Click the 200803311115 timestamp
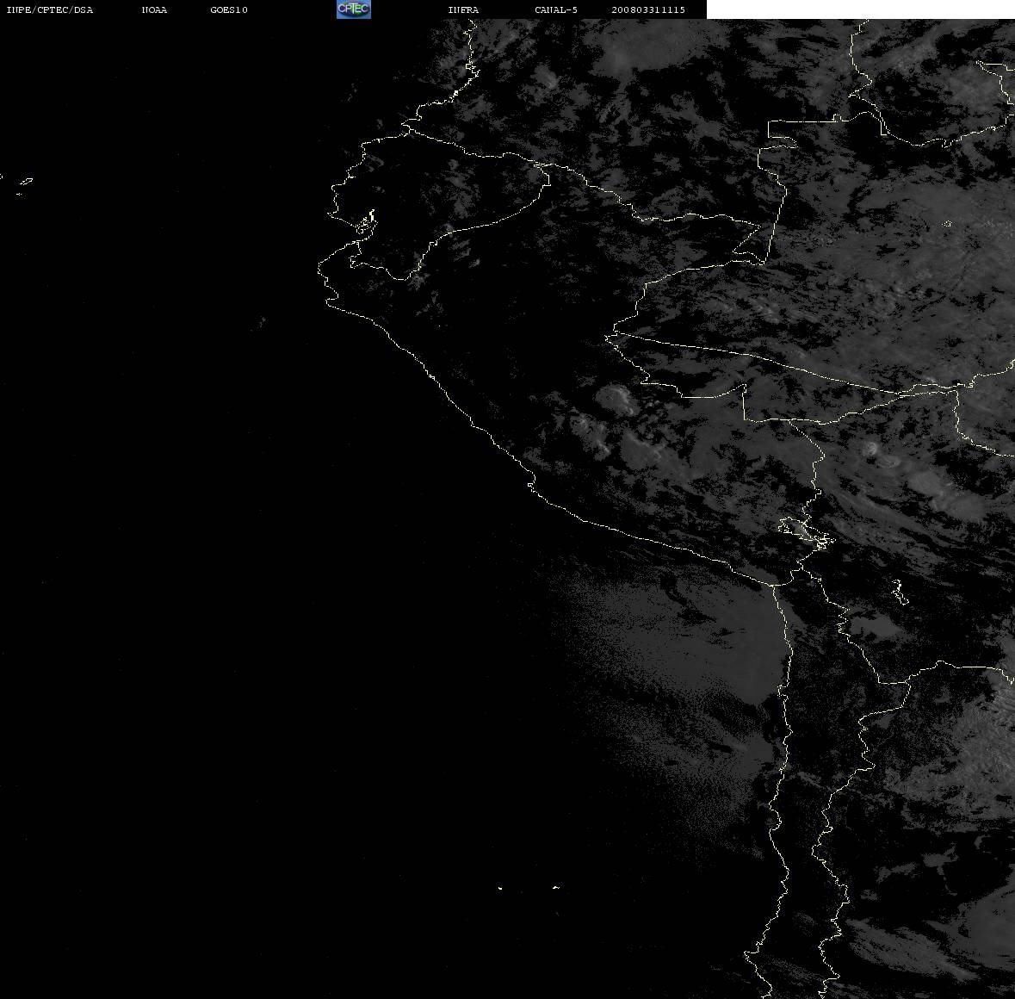The height and width of the screenshot is (999, 1015). (x=648, y=9)
